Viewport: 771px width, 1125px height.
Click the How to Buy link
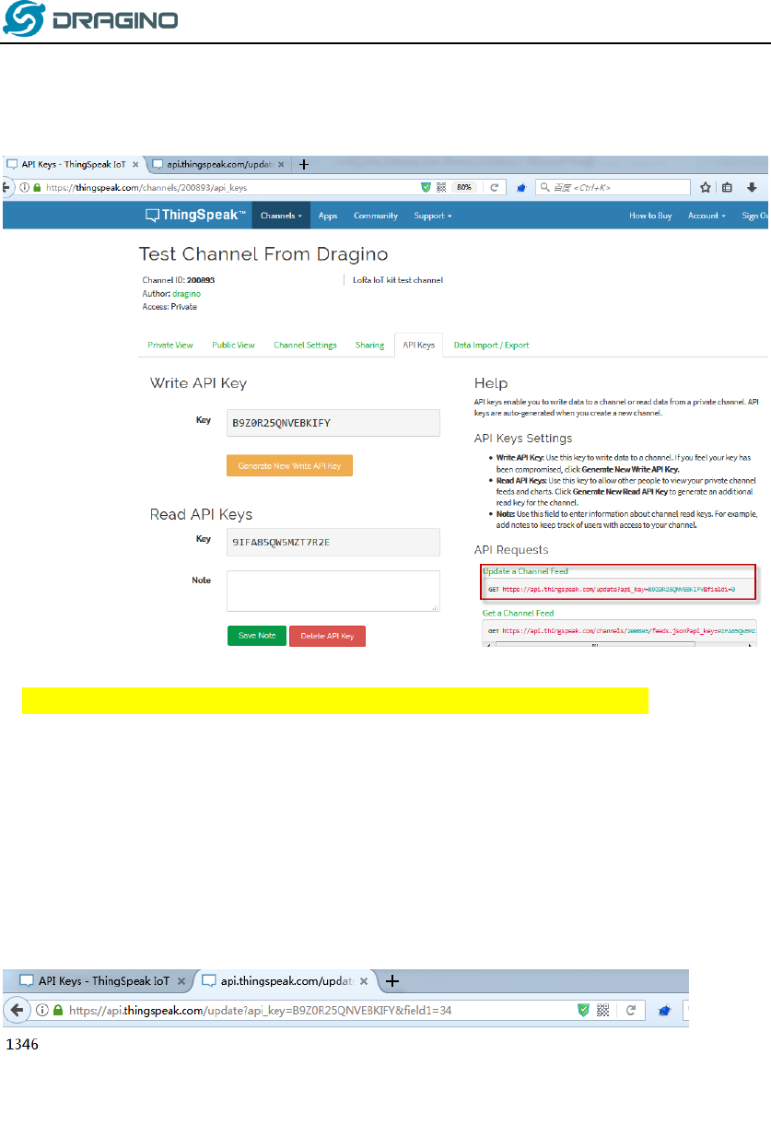650,216
